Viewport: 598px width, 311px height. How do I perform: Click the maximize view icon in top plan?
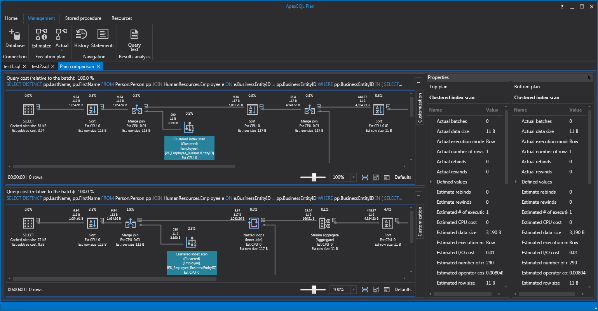376,177
